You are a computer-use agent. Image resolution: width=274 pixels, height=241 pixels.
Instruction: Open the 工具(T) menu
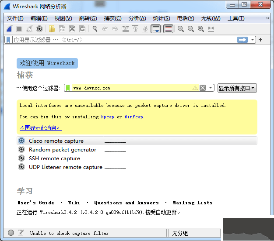pos(236,18)
